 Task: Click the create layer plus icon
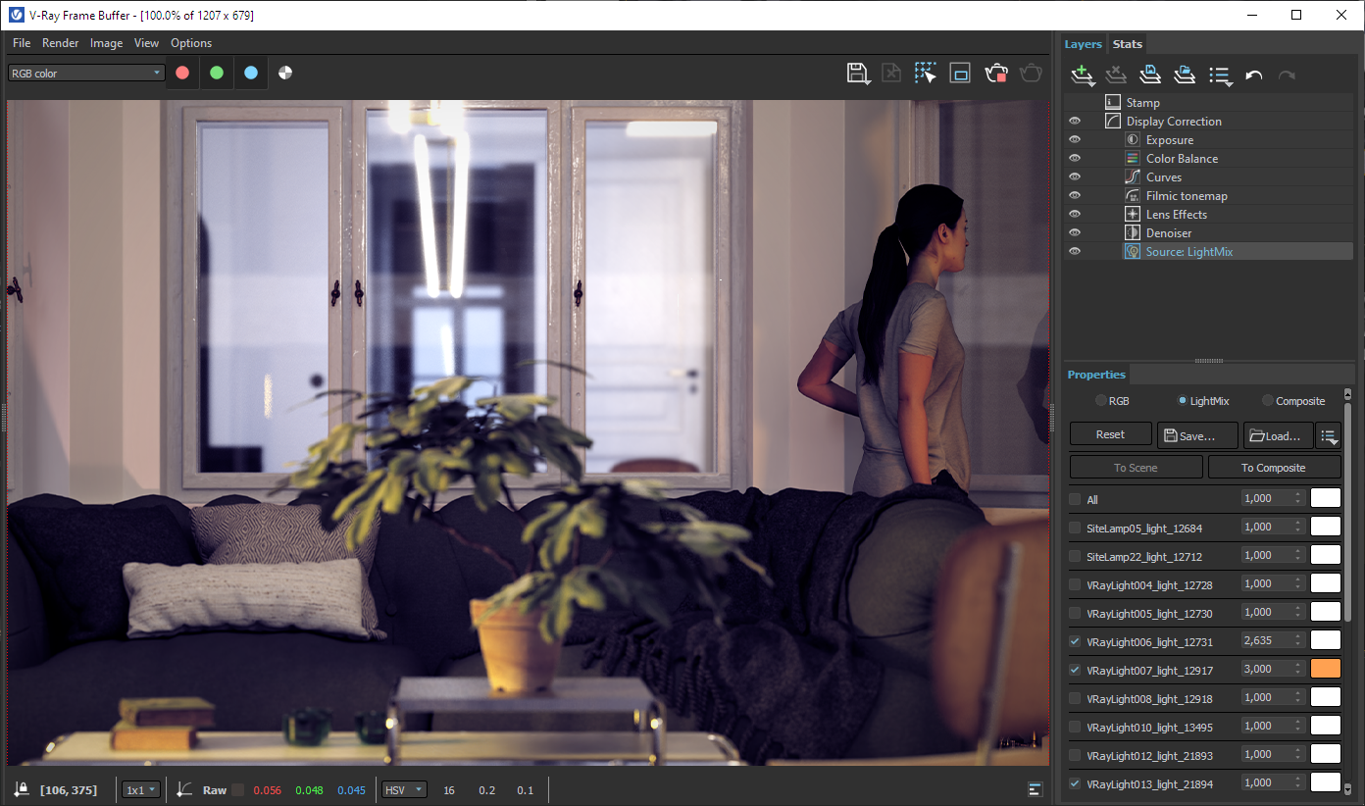[1083, 76]
